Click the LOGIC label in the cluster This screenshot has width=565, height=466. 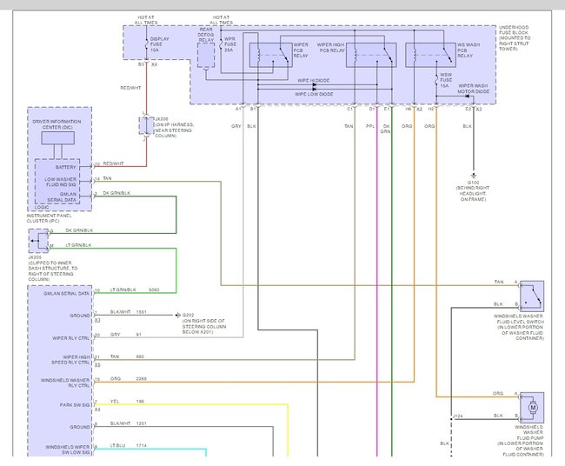point(42,207)
